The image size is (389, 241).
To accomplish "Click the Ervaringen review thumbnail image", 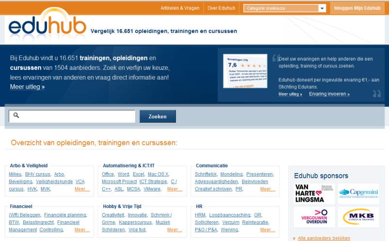I will click(245, 71).
